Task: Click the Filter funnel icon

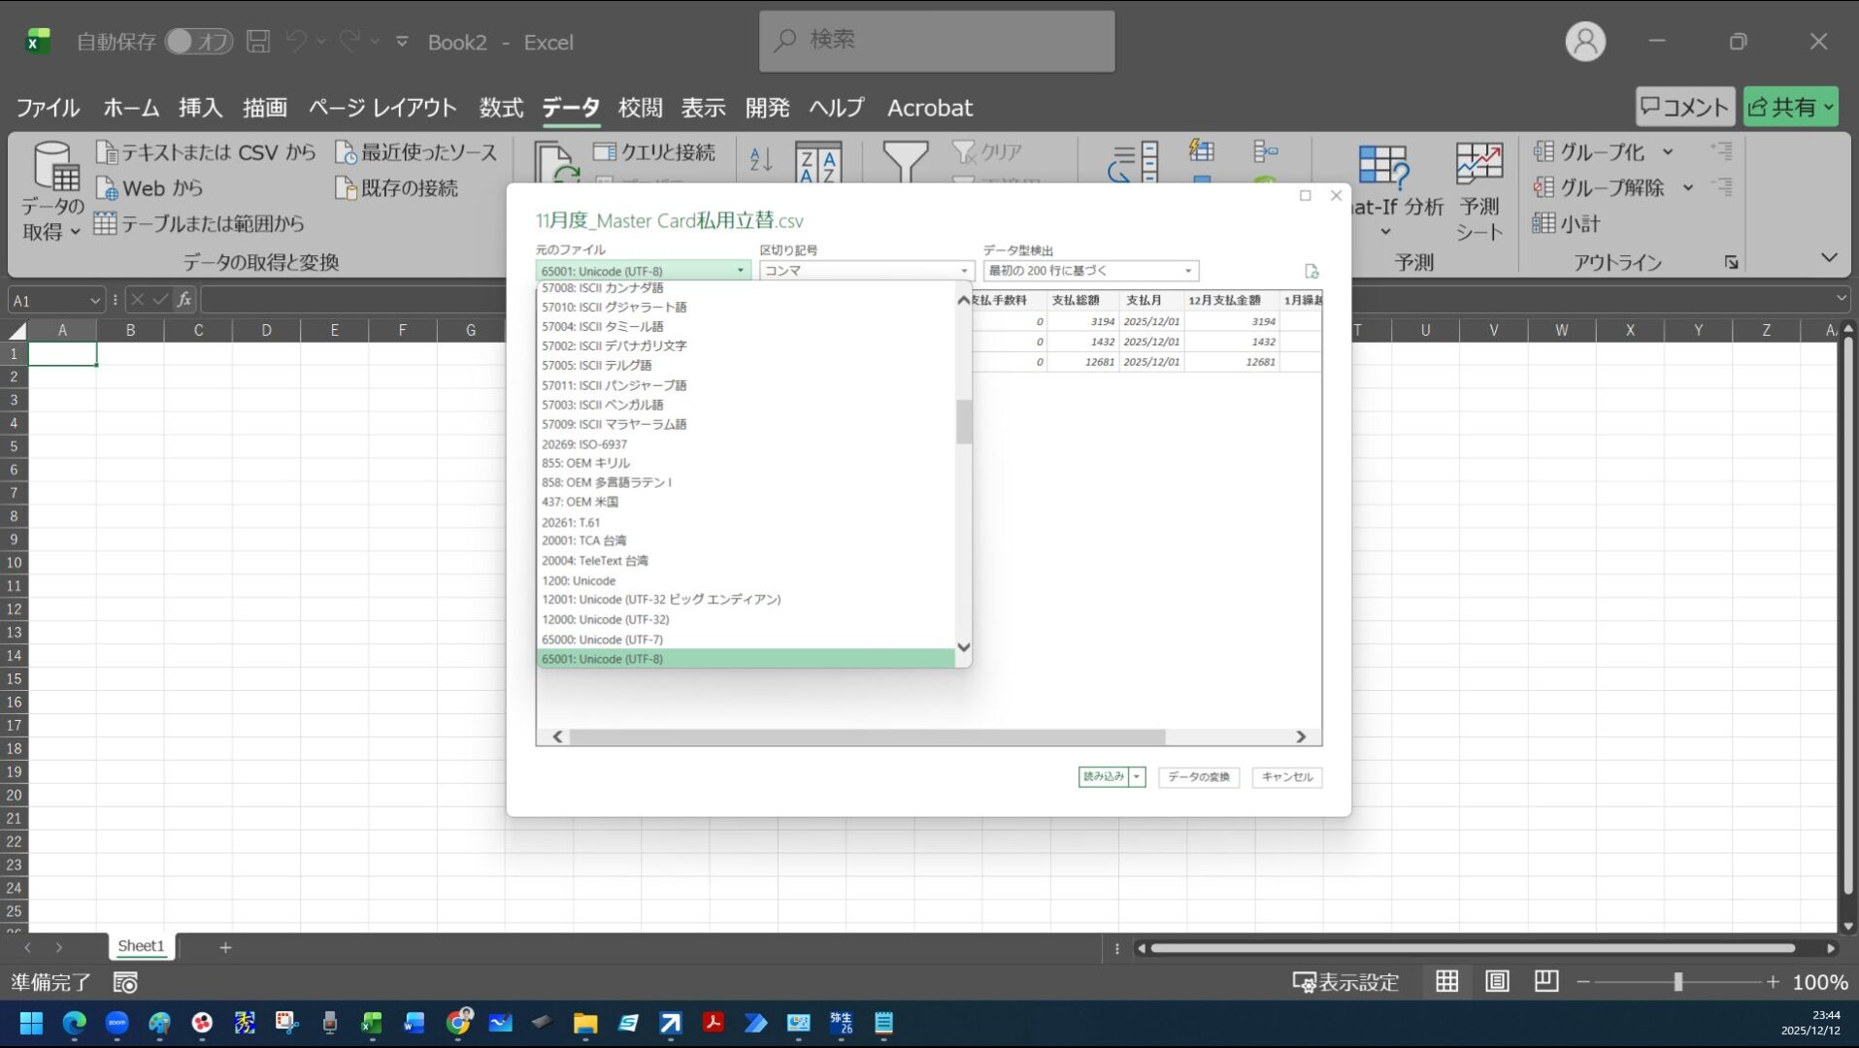Action: coord(904,162)
